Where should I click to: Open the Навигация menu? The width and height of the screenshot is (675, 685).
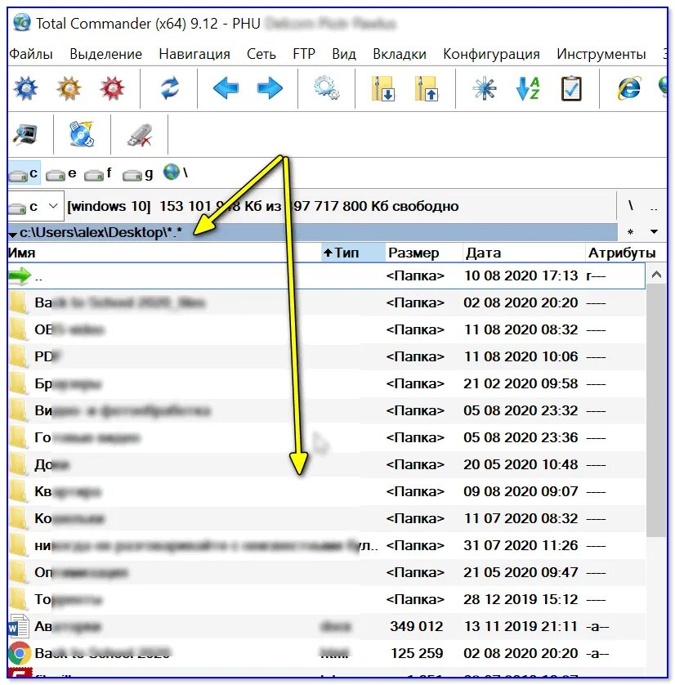pyautogui.click(x=194, y=54)
